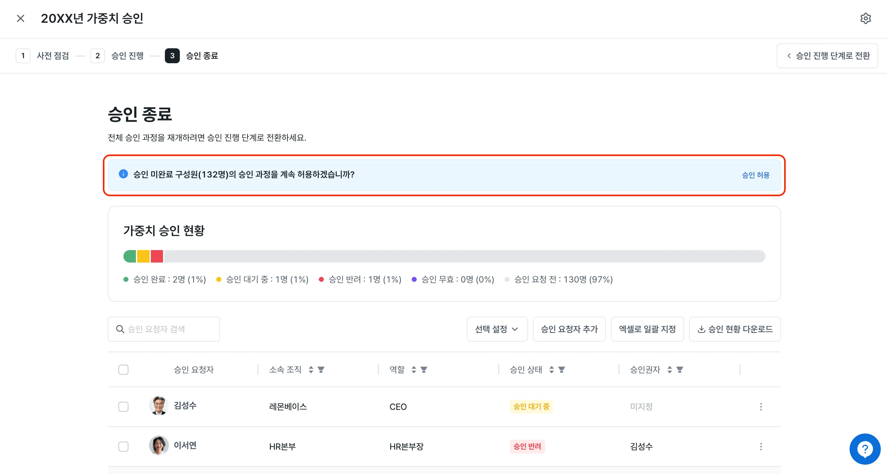The image size is (887, 474).
Task: Click the HR본부장 role cell
Action: click(406, 447)
